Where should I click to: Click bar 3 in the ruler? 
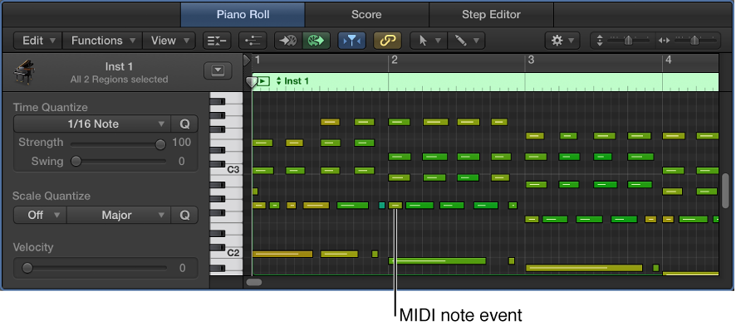531,60
